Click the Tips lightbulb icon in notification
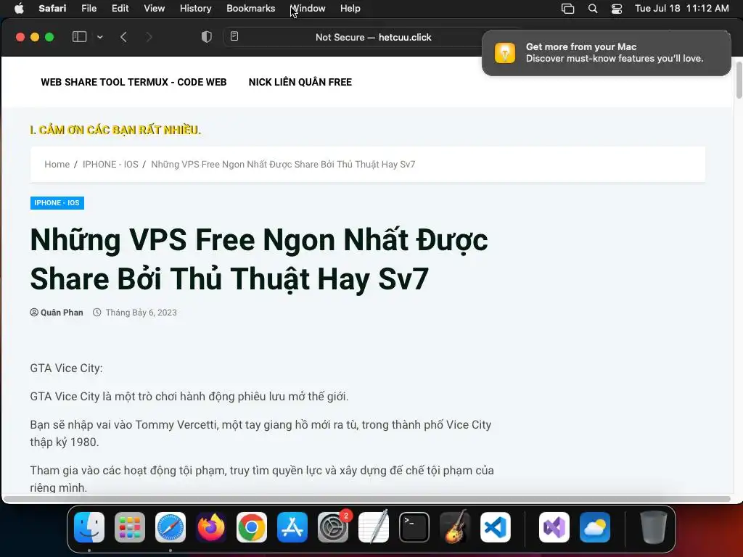This screenshot has width=743, height=557. (505, 52)
